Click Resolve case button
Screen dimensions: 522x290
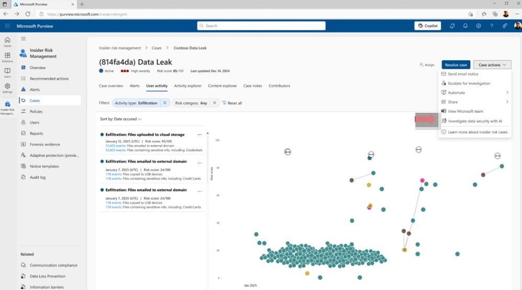tap(456, 65)
